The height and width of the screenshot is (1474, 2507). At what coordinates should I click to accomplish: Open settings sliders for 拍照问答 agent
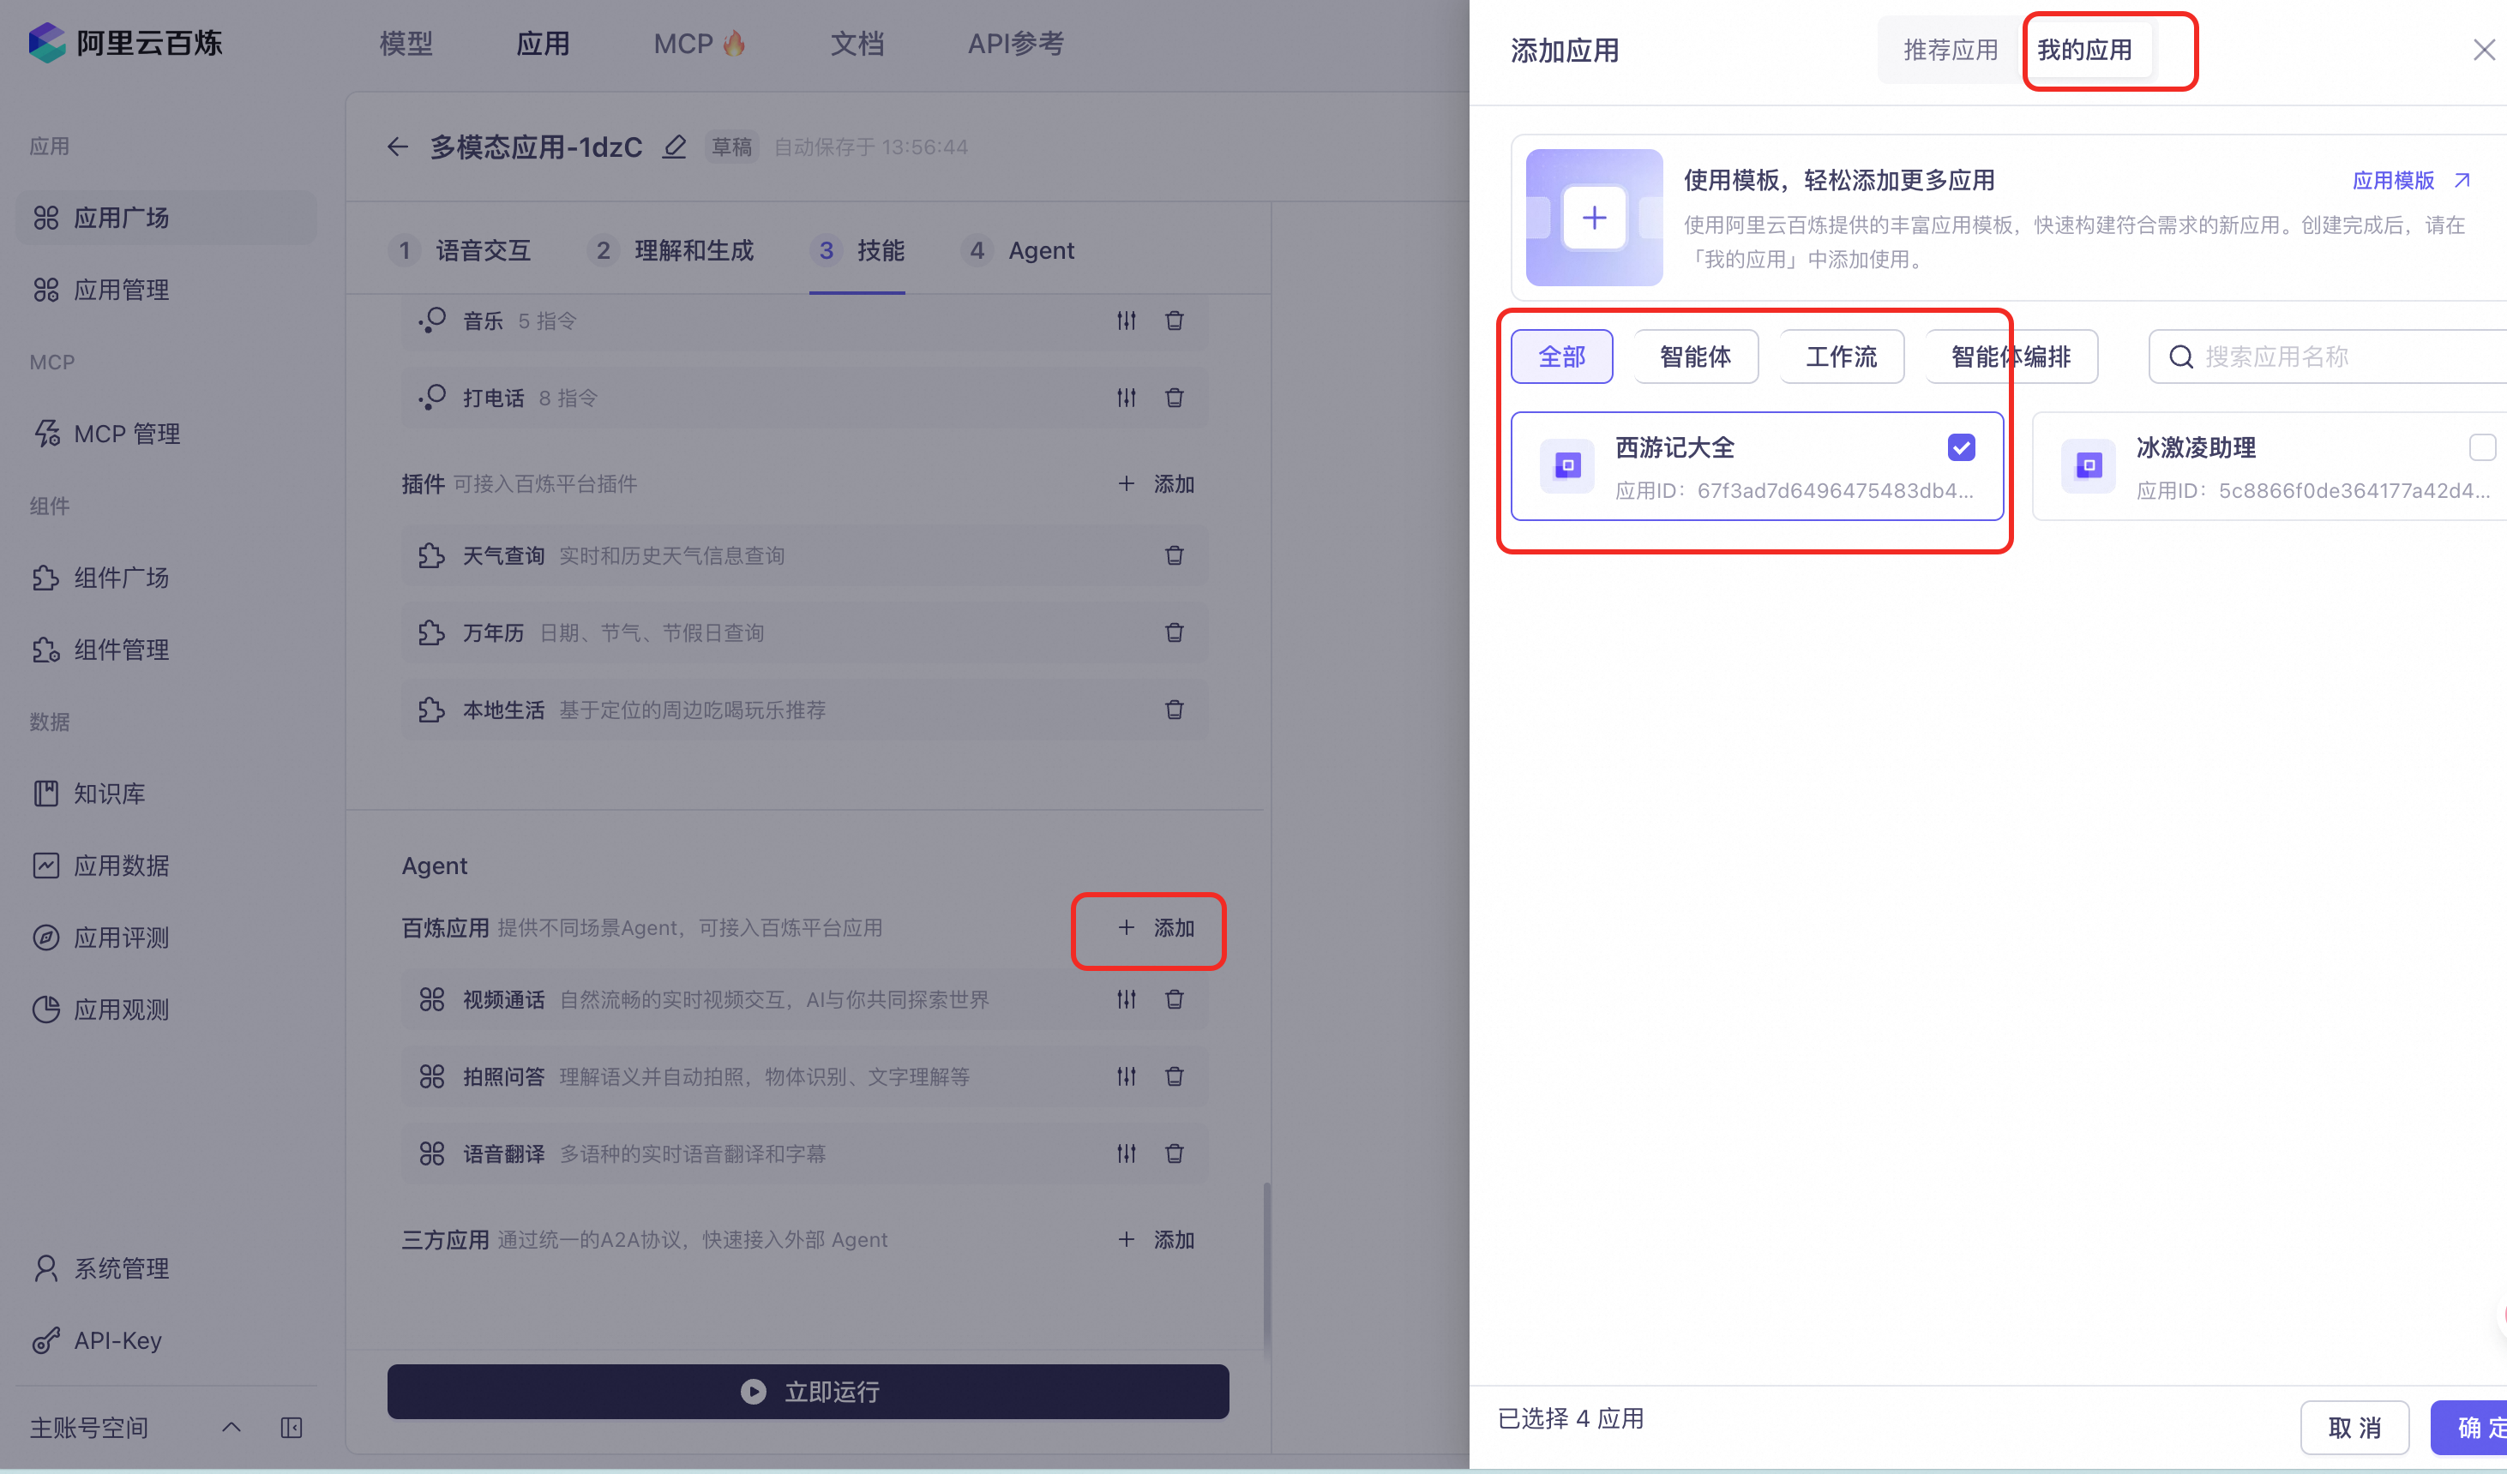(1126, 1076)
